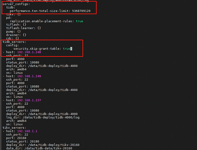
Task: Click os: linux under host 192.168.1.237
Action: pyautogui.click(x=14, y=124)
